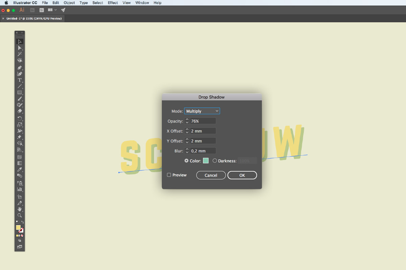Screen dimensions: 406x270
Task: Grab the Zoom tool
Action: click(x=20, y=215)
